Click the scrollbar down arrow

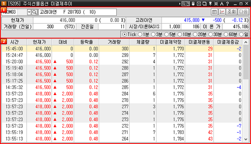click(x=246, y=139)
